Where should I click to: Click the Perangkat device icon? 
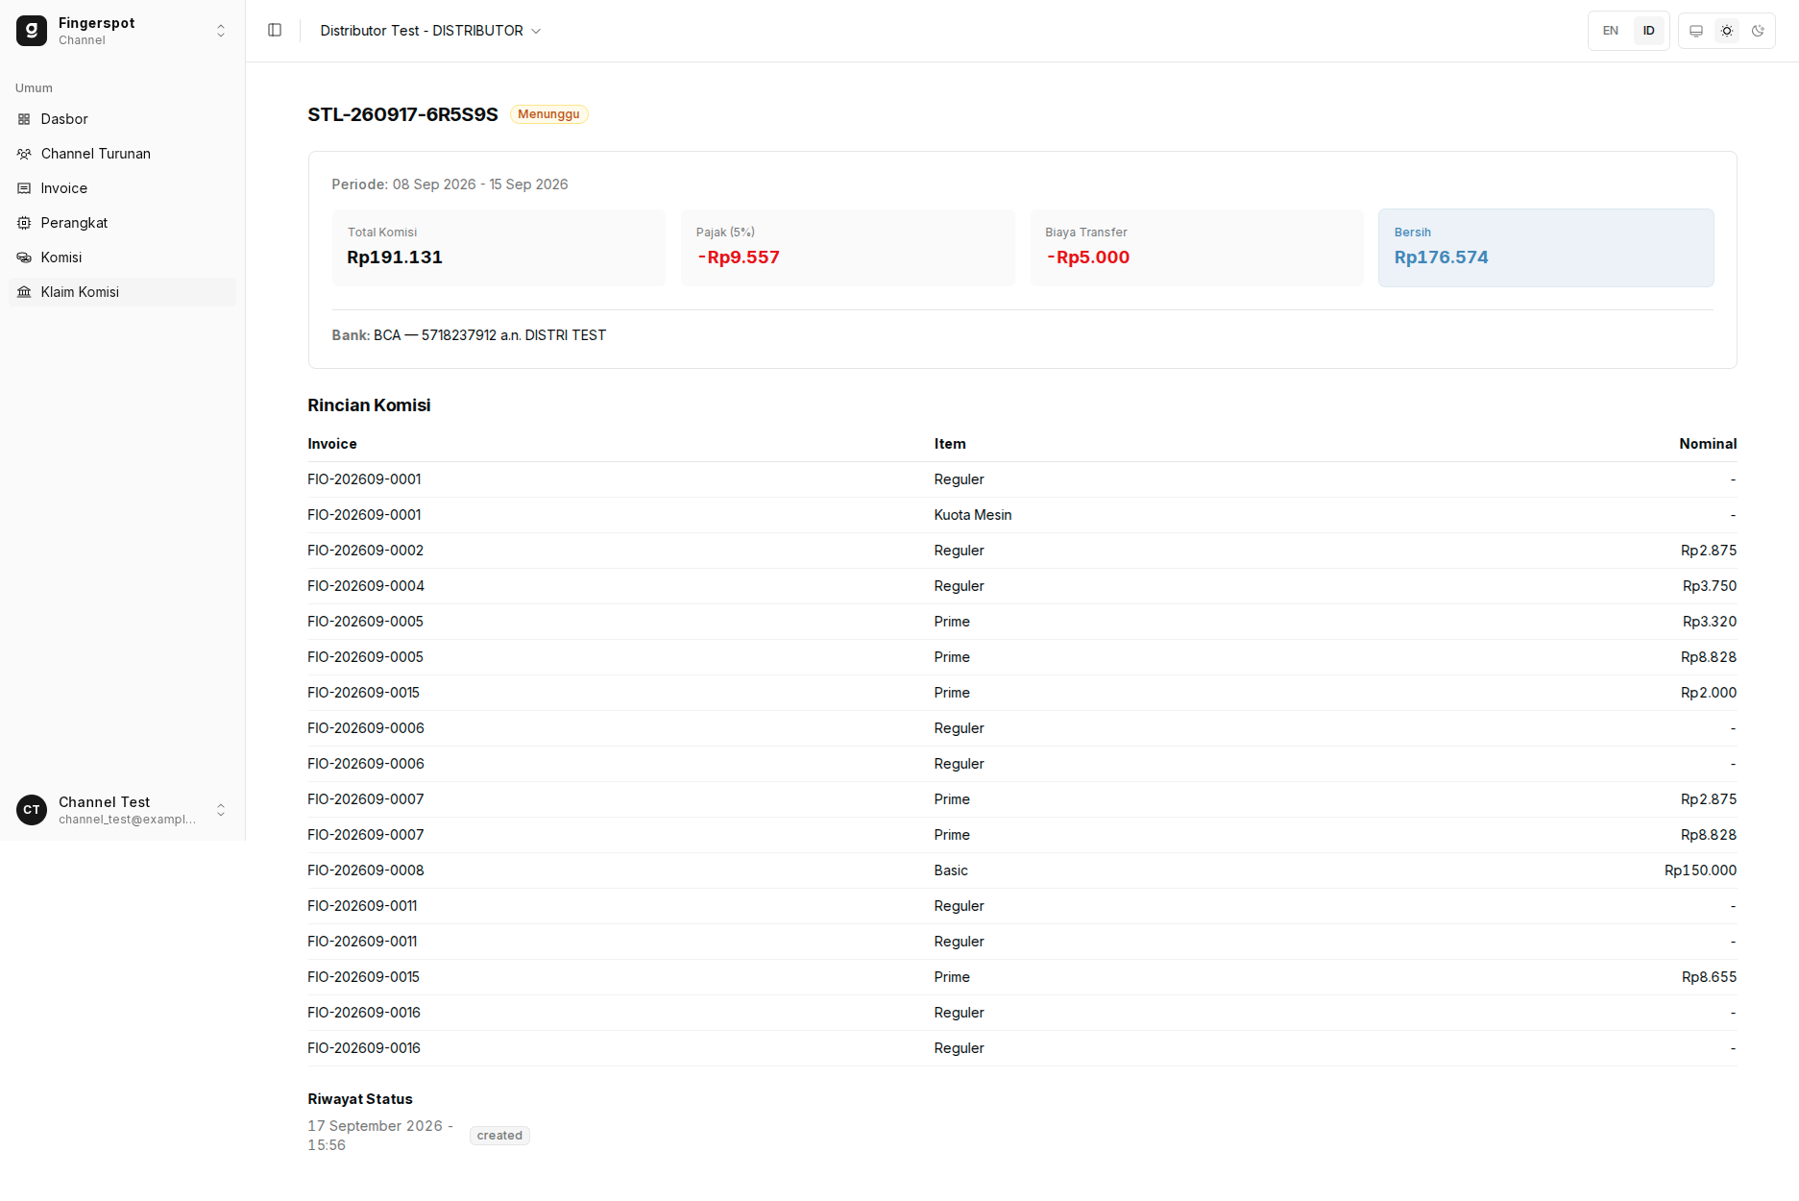point(24,223)
